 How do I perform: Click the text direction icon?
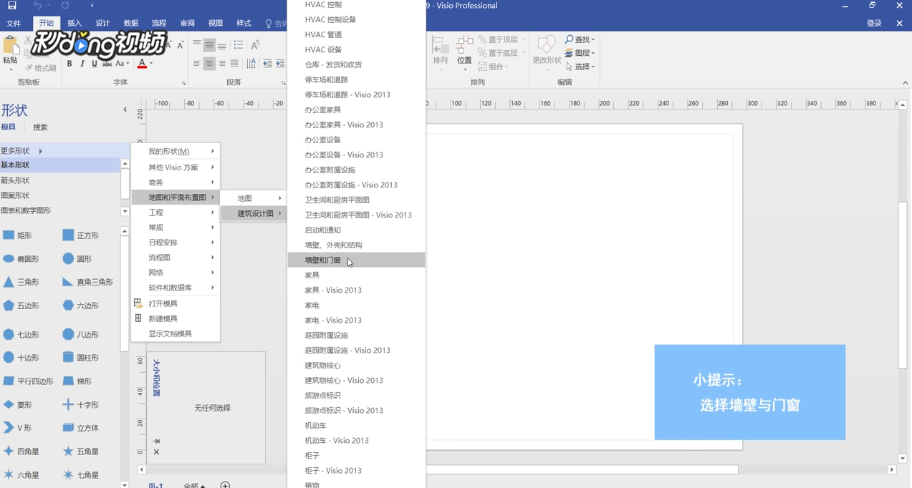click(x=251, y=64)
